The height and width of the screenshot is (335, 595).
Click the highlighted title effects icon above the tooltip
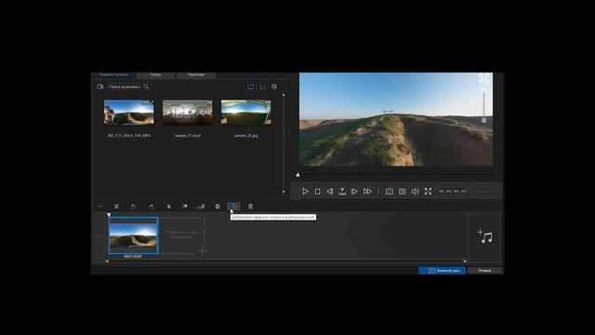pyautogui.click(x=234, y=207)
